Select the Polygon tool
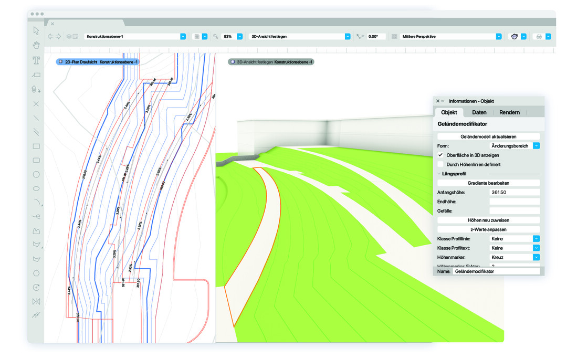Viewport: 567px width, 359px height. (37, 245)
